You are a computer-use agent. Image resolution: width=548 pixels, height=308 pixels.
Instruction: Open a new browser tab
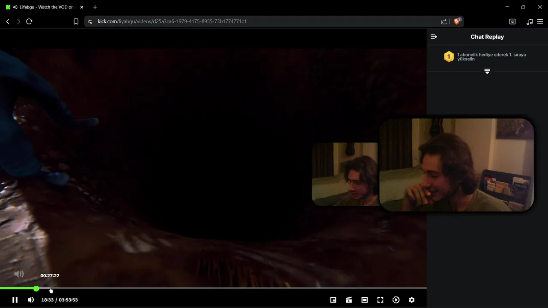click(95, 7)
